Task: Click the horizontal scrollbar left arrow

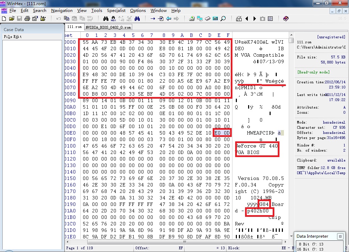Action: (67, 242)
